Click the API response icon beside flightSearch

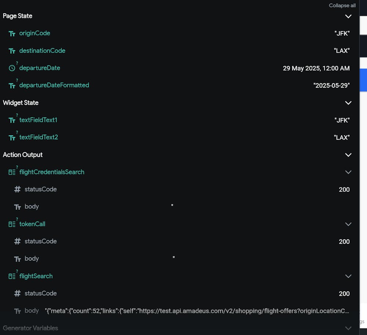coord(12,276)
